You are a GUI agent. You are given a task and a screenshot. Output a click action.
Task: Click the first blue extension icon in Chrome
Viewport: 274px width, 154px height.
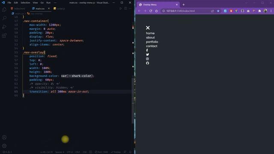(x=225, y=11)
